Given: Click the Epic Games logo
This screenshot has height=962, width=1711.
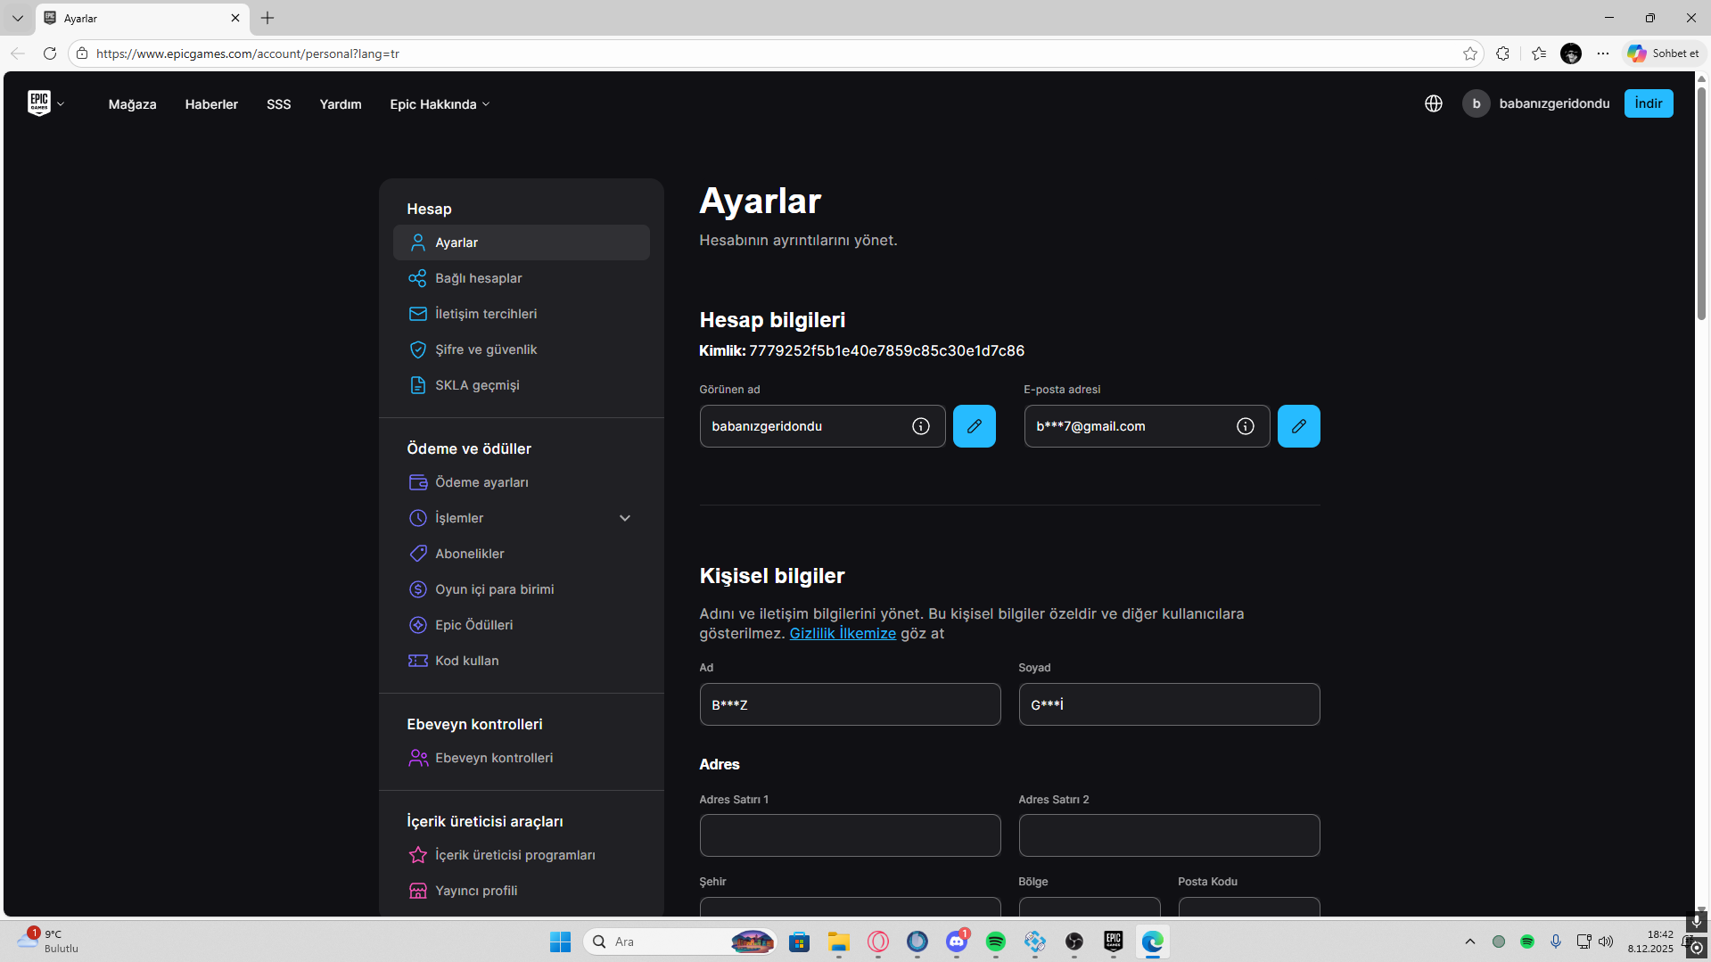Looking at the screenshot, I should (x=39, y=103).
